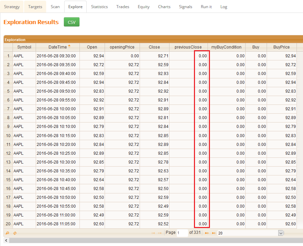Select the 2016-06-28 09:30:00 cell
This screenshot has width=303, height=246.
[x=58, y=56]
